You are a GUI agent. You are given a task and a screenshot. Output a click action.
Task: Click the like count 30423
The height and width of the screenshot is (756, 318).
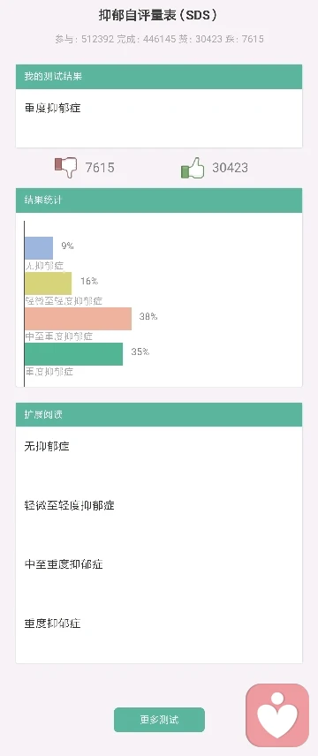(x=231, y=168)
